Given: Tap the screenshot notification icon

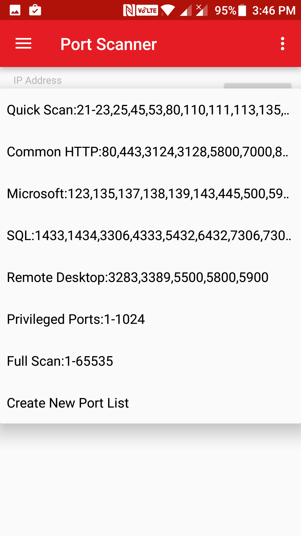Looking at the screenshot, I should click(x=15, y=10).
